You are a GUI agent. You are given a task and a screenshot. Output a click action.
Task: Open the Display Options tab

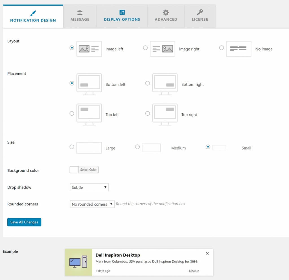coord(122,16)
